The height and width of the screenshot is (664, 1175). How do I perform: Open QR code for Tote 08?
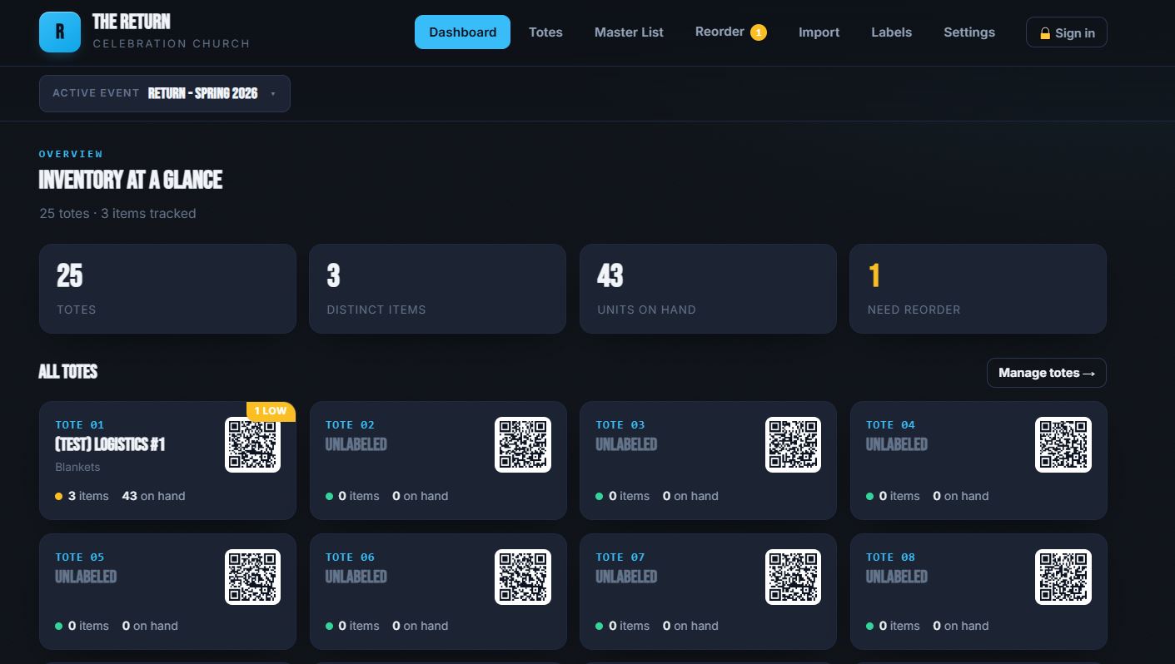(1063, 577)
